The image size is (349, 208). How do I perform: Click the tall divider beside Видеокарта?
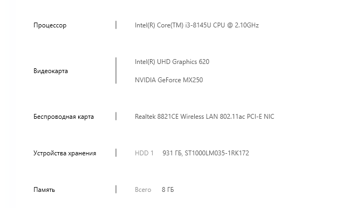point(116,71)
